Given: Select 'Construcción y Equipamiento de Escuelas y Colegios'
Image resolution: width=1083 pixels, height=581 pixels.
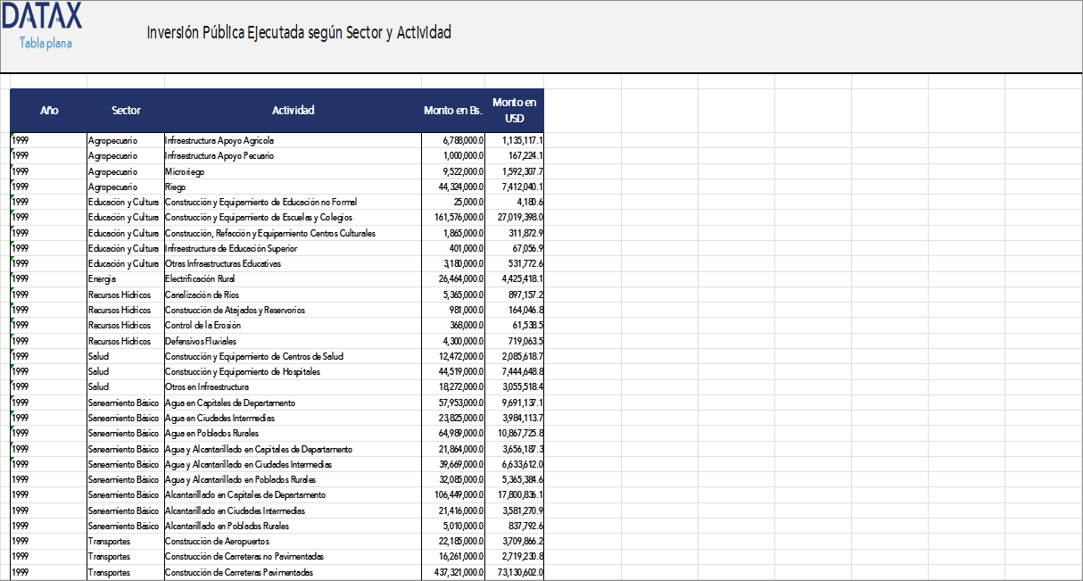Looking at the screenshot, I should pos(293,217).
